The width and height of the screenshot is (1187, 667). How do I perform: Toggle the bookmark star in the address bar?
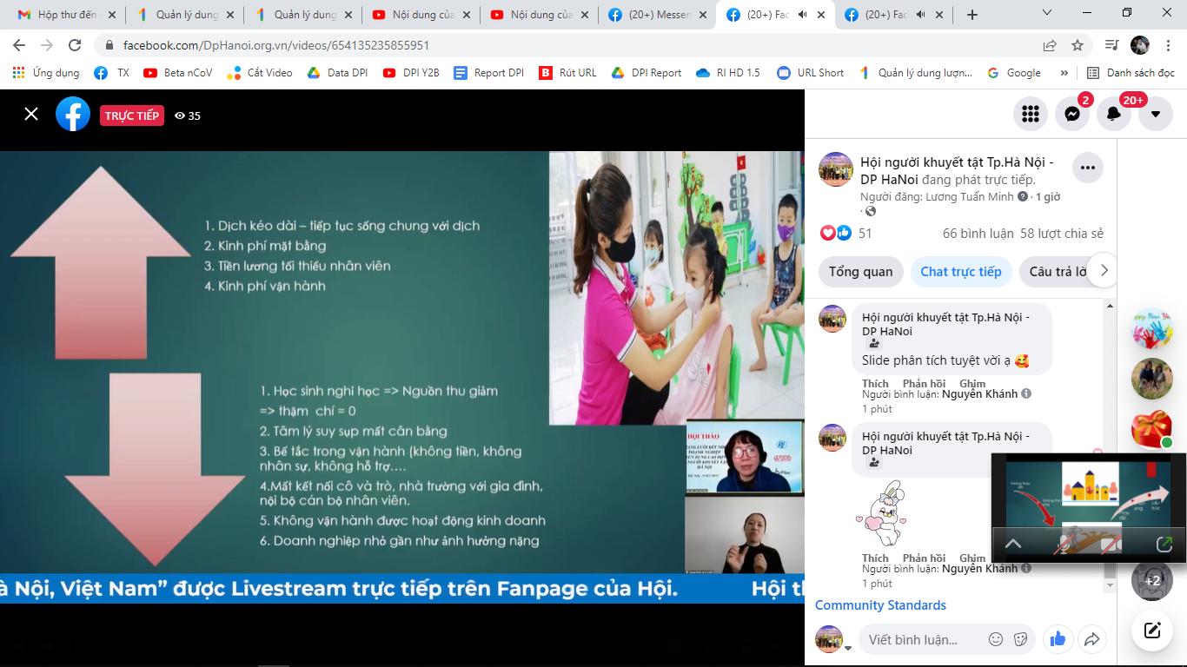[1078, 45]
